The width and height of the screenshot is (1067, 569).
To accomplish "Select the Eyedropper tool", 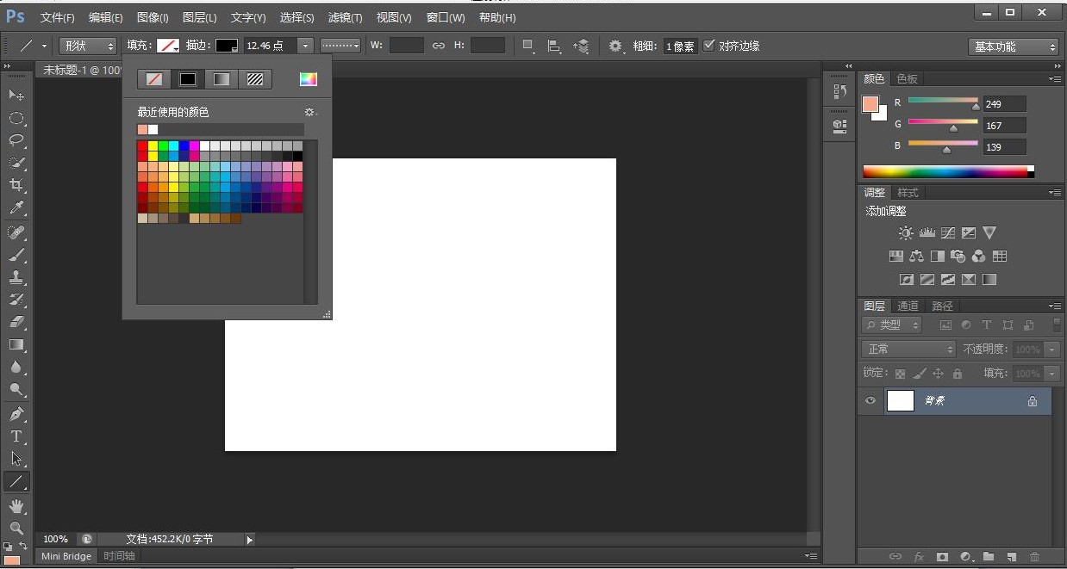I will [16, 207].
